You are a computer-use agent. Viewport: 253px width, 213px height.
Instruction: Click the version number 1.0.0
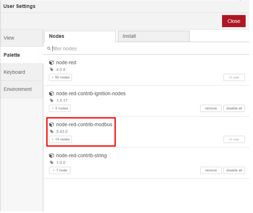coord(61,163)
